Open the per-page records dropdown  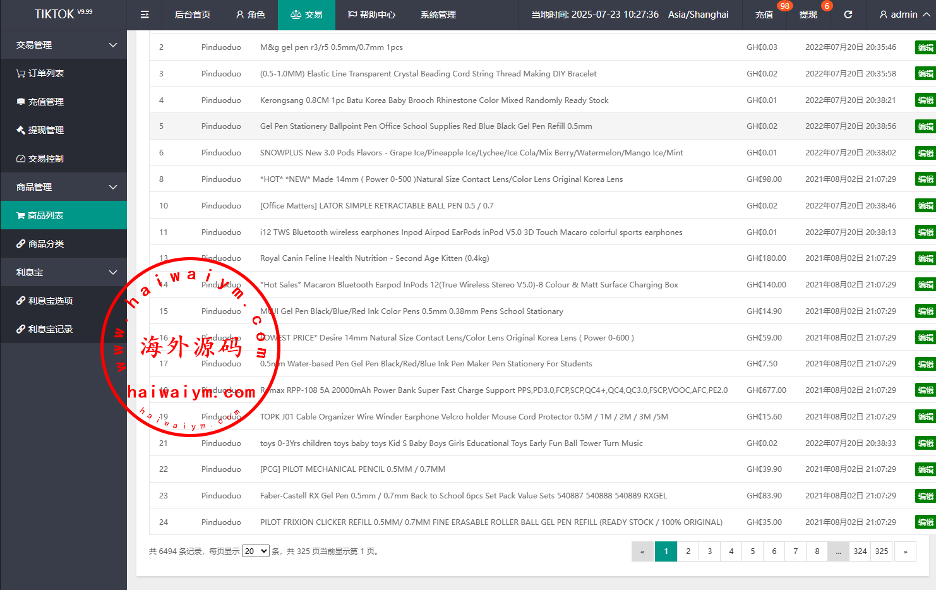(x=256, y=551)
